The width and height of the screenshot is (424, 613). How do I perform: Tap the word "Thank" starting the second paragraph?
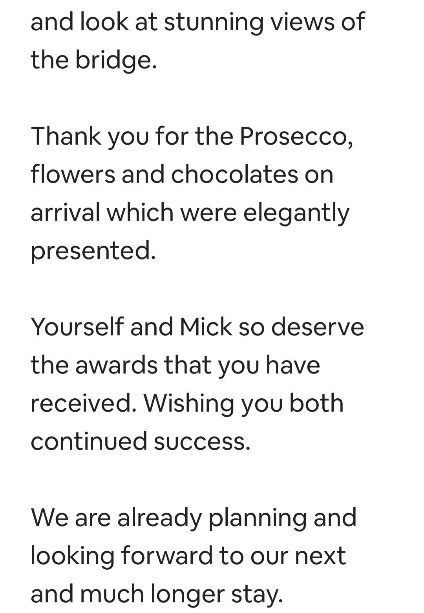pos(66,136)
